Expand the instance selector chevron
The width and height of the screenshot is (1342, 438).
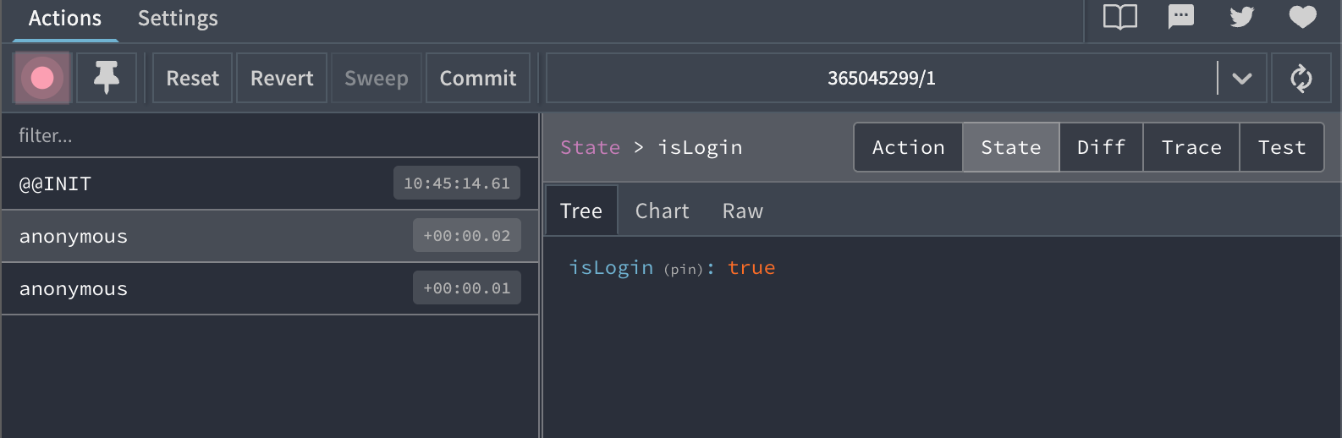point(1241,79)
